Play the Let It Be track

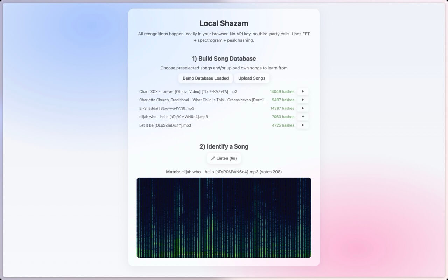click(x=303, y=125)
